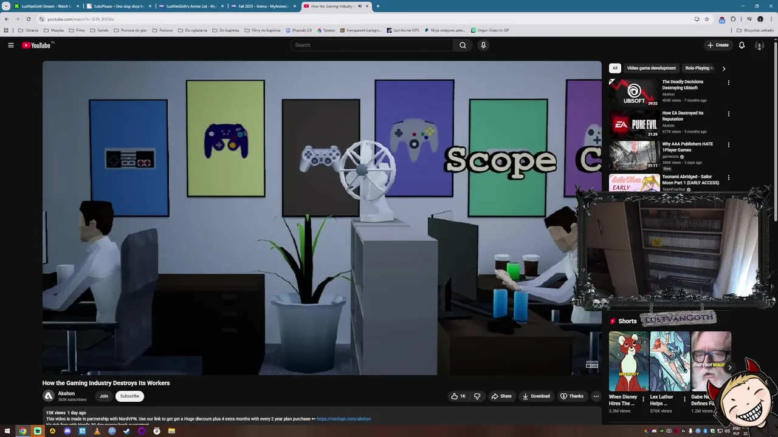Select the Video game development chip

[x=651, y=68]
